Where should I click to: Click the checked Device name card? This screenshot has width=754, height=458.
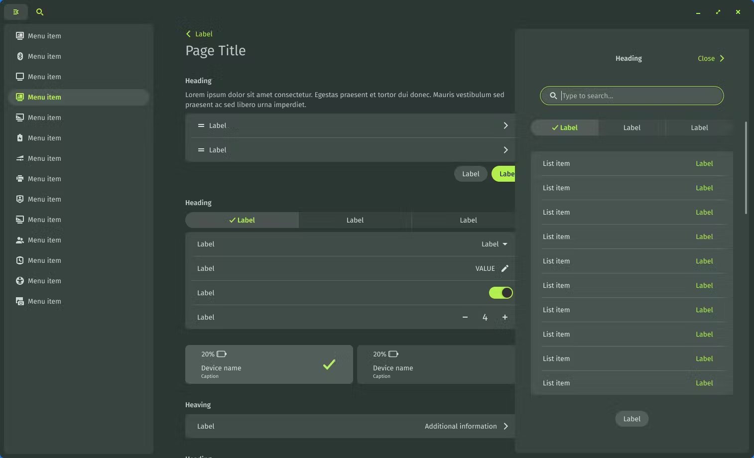coord(269,364)
